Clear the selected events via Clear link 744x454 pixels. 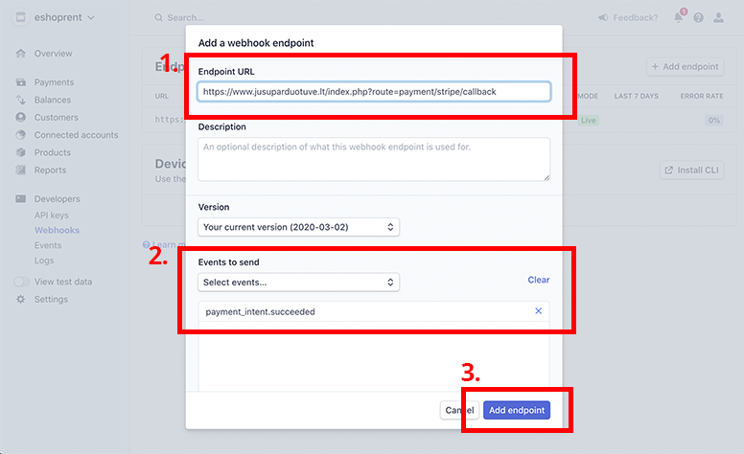(539, 280)
